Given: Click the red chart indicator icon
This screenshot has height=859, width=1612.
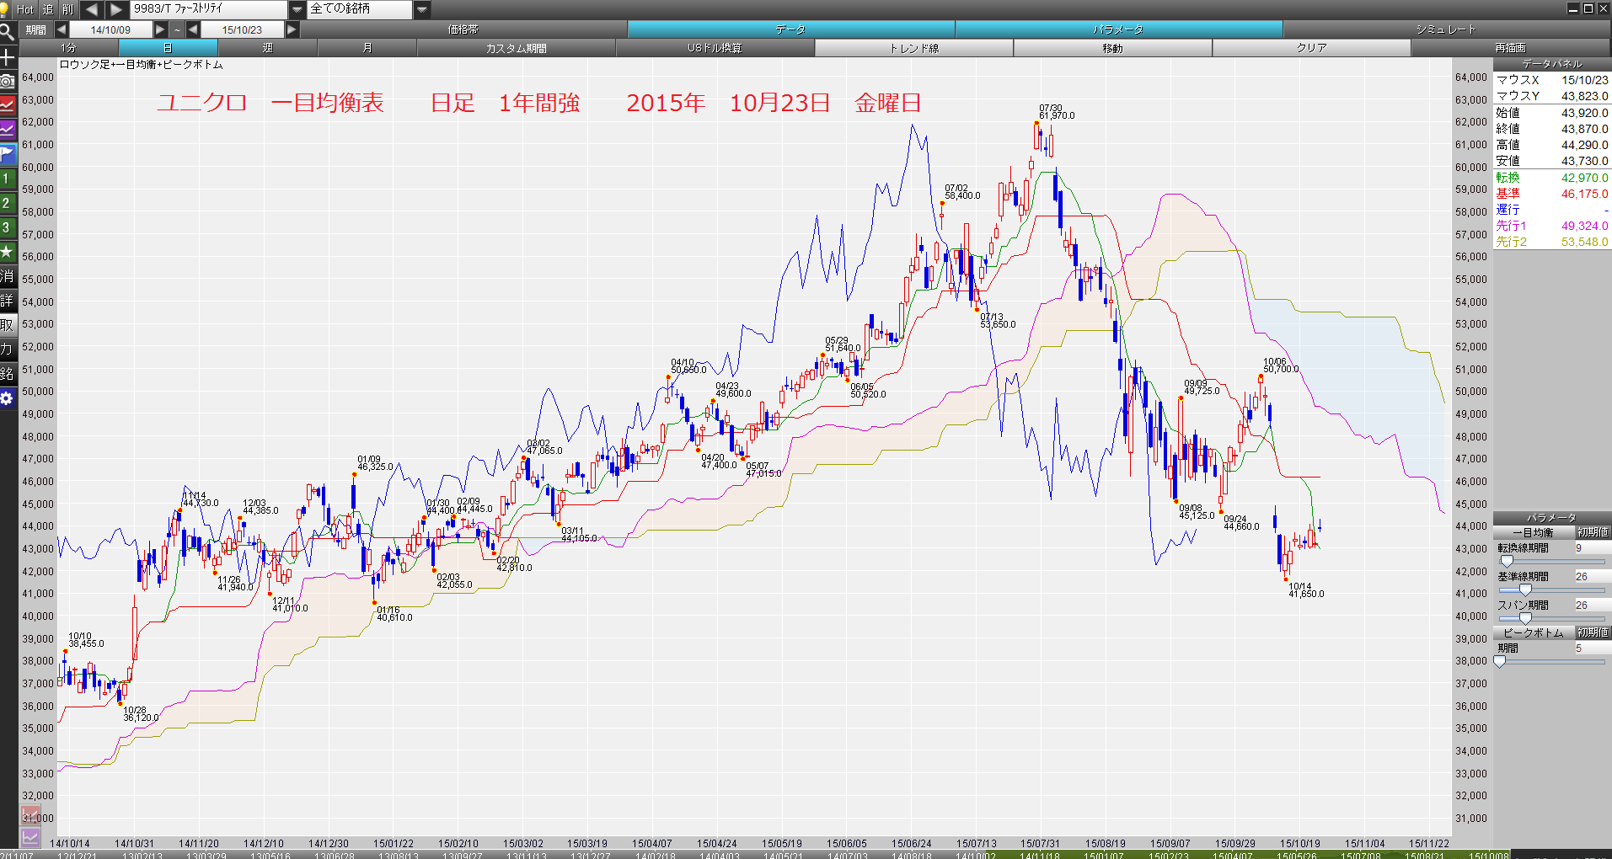Looking at the screenshot, I should click(8, 105).
